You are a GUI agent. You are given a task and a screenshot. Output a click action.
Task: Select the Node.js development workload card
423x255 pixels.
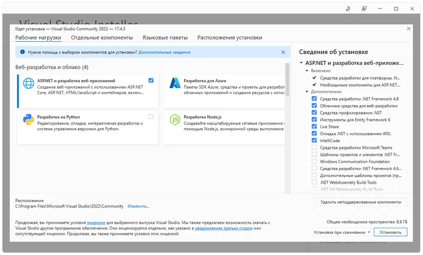pyautogui.click(x=224, y=127)
